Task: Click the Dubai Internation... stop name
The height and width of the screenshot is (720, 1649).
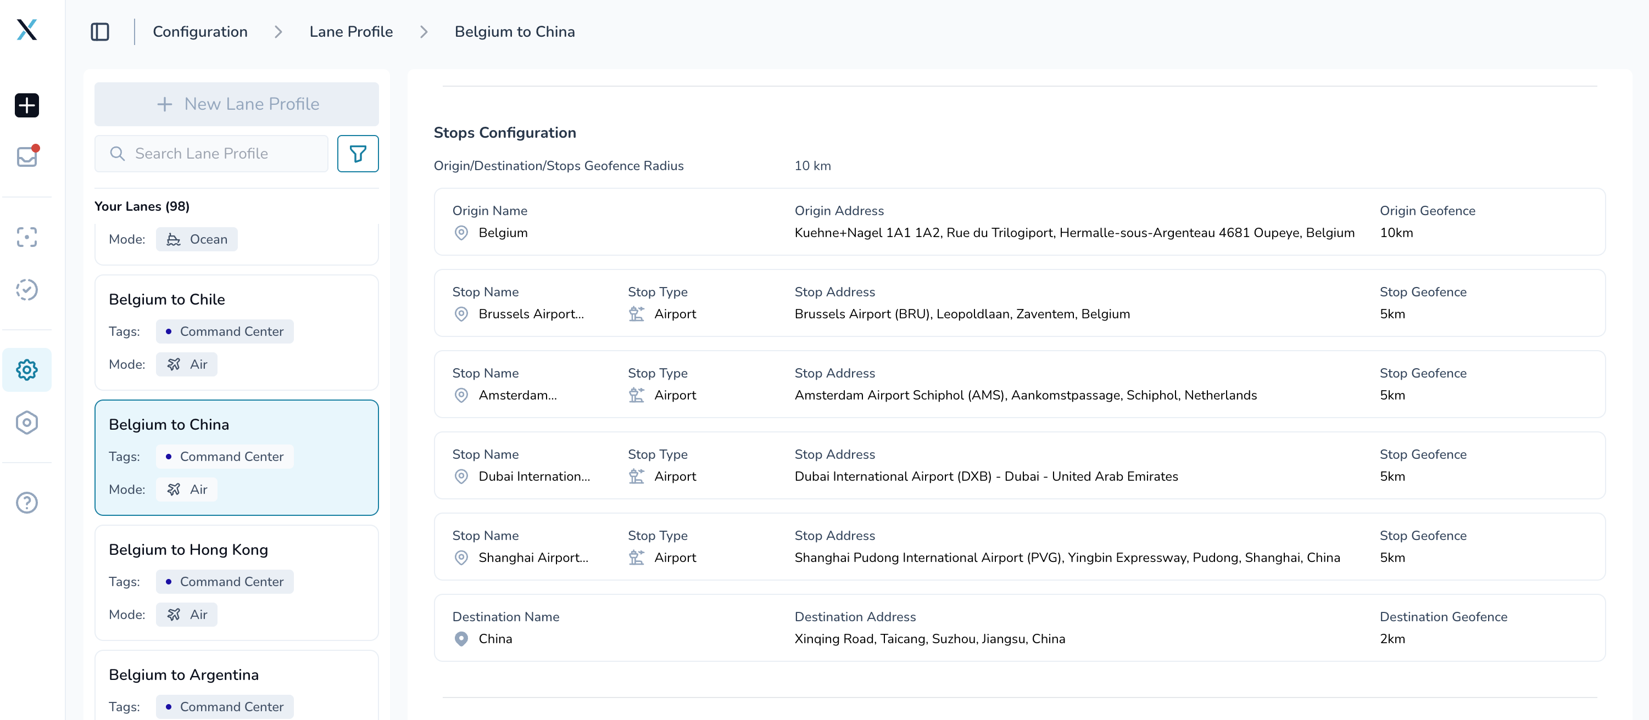Action: pos(534,476)
